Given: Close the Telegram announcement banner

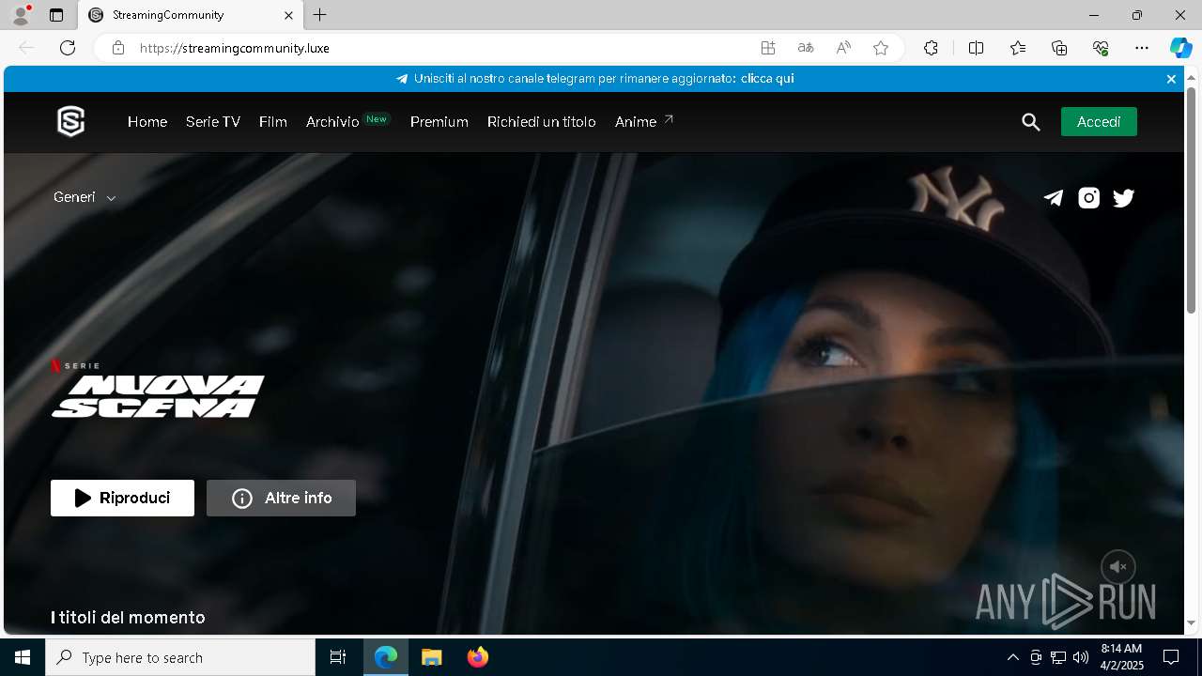Looking at the screenshot, I should click(x=1171, y=79).
